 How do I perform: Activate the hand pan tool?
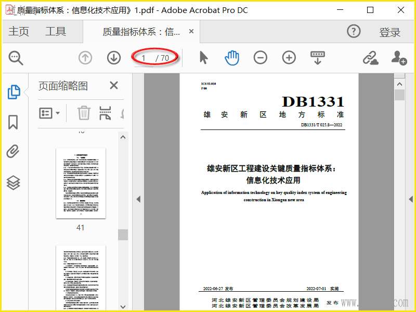[232, 58]
